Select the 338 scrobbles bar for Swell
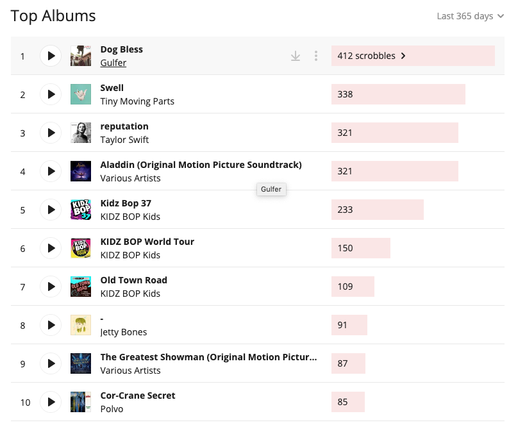This screenshot has width=518, height=425. pyautogui.click(x=398, y=94)
